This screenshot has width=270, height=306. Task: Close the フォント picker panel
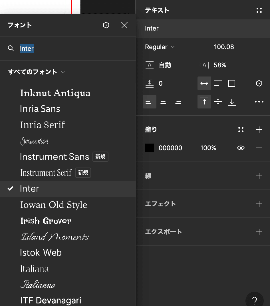[x=124, y=25]
